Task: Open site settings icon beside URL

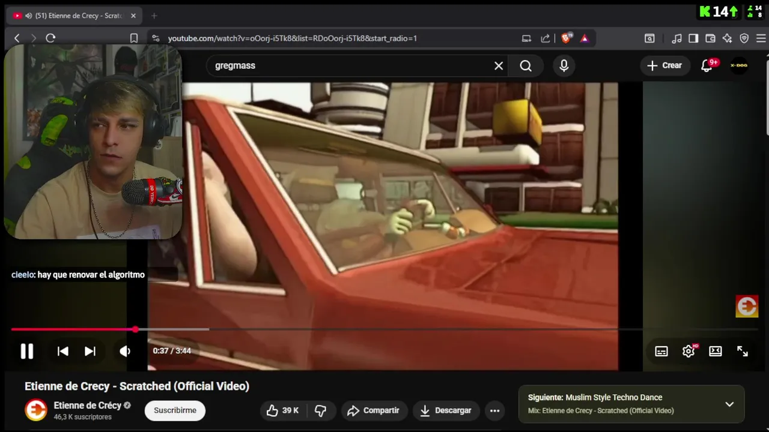Action: click(x=156, y=38)
